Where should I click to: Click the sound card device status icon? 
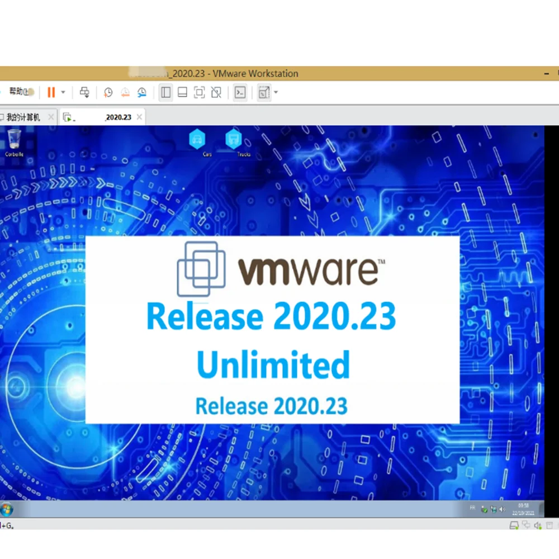coord(538,525)
